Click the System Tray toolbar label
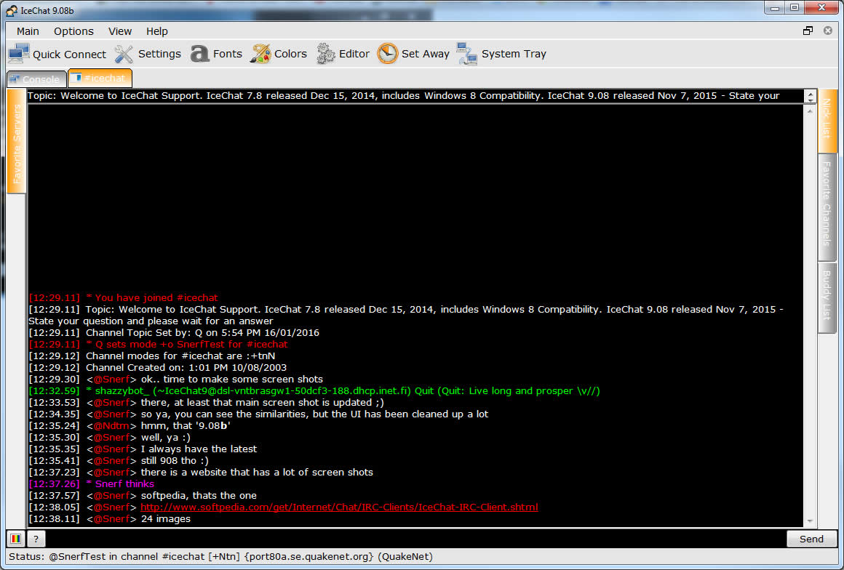The width and height of the screenshot is (844, 570). (x=514, y=54)
